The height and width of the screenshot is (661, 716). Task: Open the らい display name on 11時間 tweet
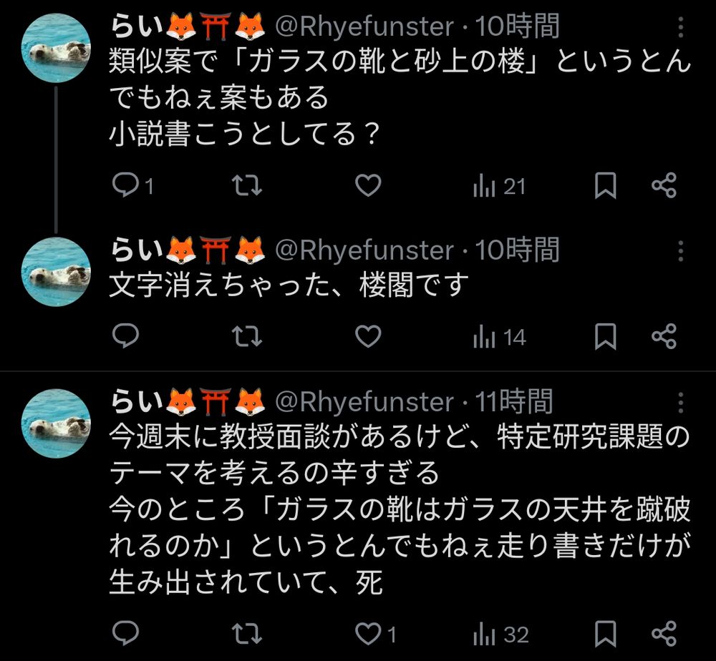[135, 402]
